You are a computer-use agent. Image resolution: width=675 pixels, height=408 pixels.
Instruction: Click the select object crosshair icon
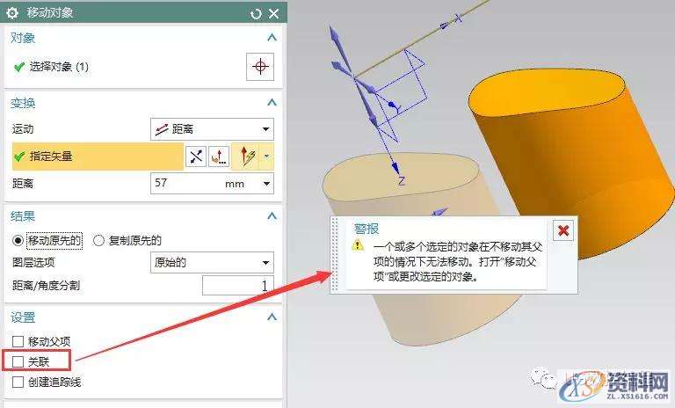coord(260,67)
